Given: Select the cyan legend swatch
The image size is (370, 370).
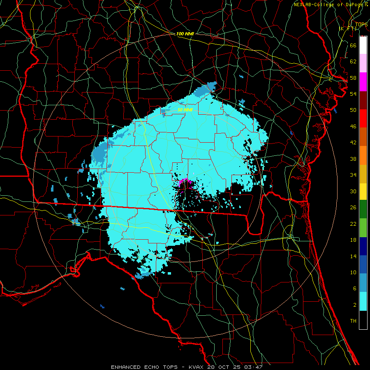Looking at the screenshot, I should coord(363,301).
